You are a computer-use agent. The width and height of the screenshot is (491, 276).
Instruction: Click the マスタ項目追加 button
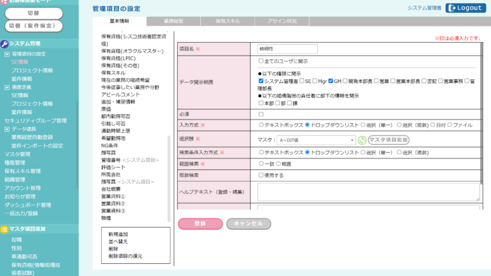(x=389, y=140)
